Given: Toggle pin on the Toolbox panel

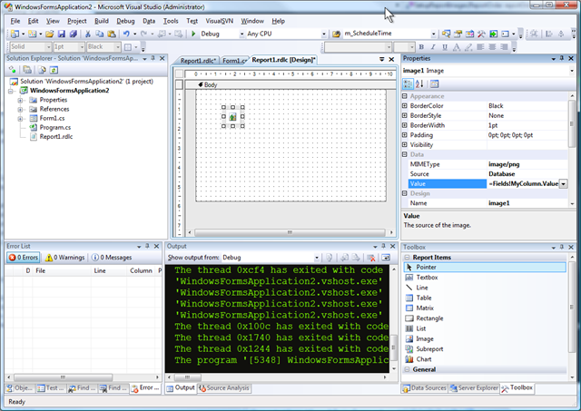Looking at the screenshot, I should pyautogui.click(x=562, y=247).
